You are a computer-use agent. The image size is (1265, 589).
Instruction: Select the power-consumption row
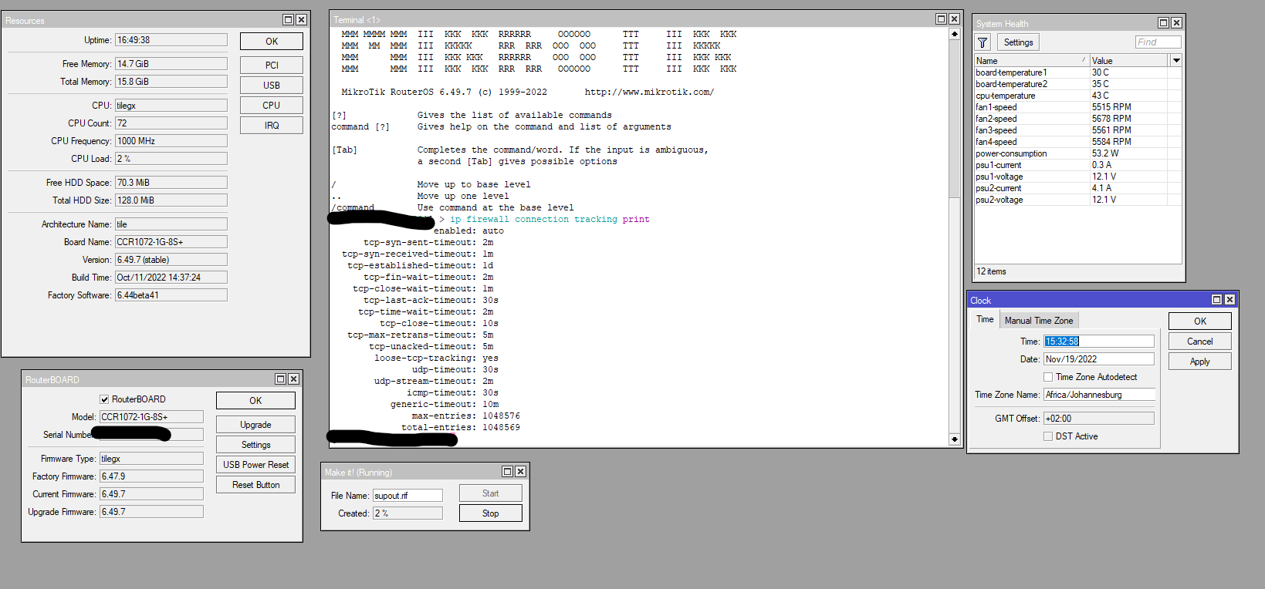coord(1077,153)
